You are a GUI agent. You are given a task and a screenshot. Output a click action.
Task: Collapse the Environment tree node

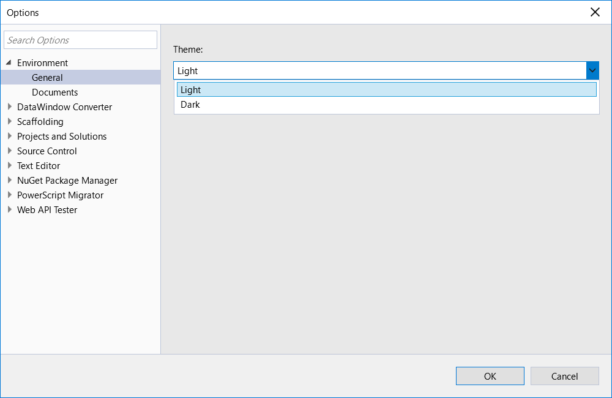pos(9,62)
